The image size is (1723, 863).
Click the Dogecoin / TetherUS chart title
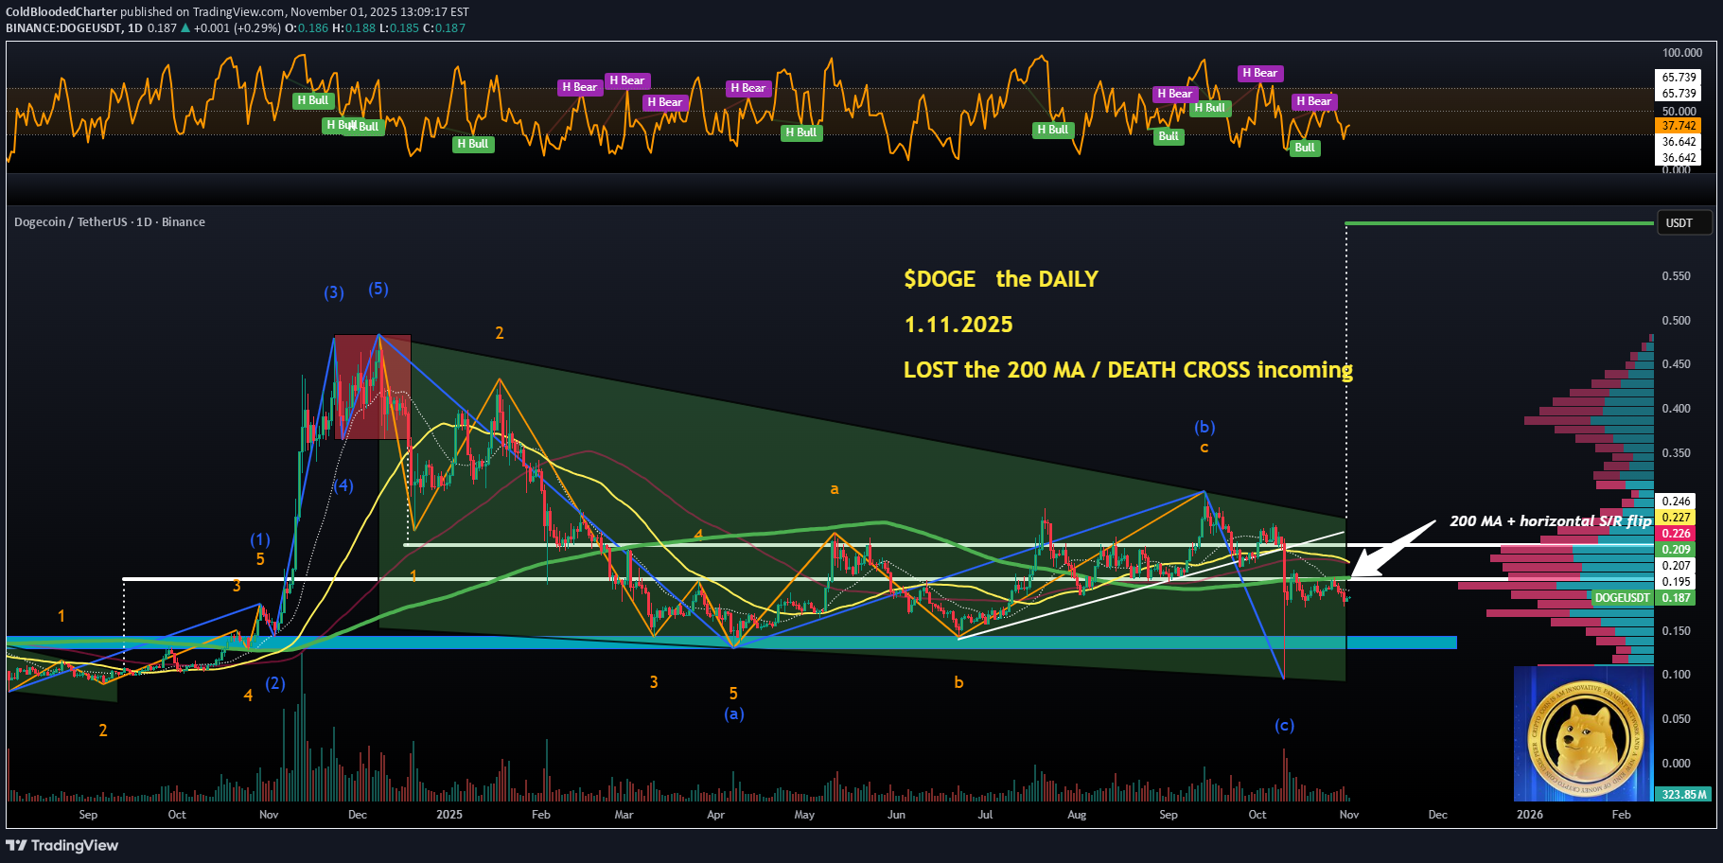[109, 222]
